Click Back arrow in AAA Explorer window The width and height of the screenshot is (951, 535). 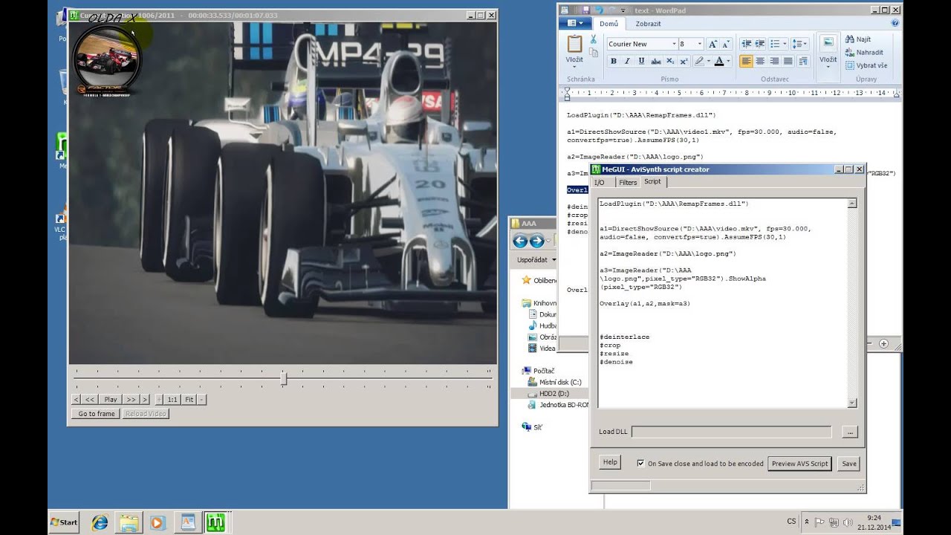point(520,241)
